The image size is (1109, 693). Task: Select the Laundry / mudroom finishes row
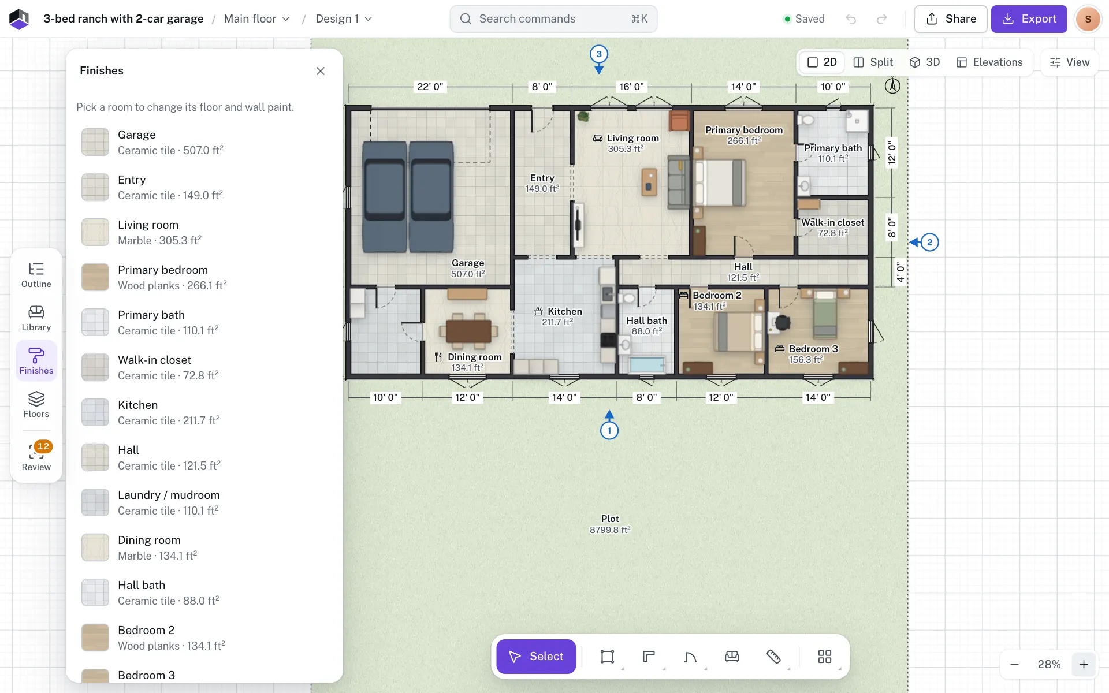pyautogui.click(x=204, y=502)
